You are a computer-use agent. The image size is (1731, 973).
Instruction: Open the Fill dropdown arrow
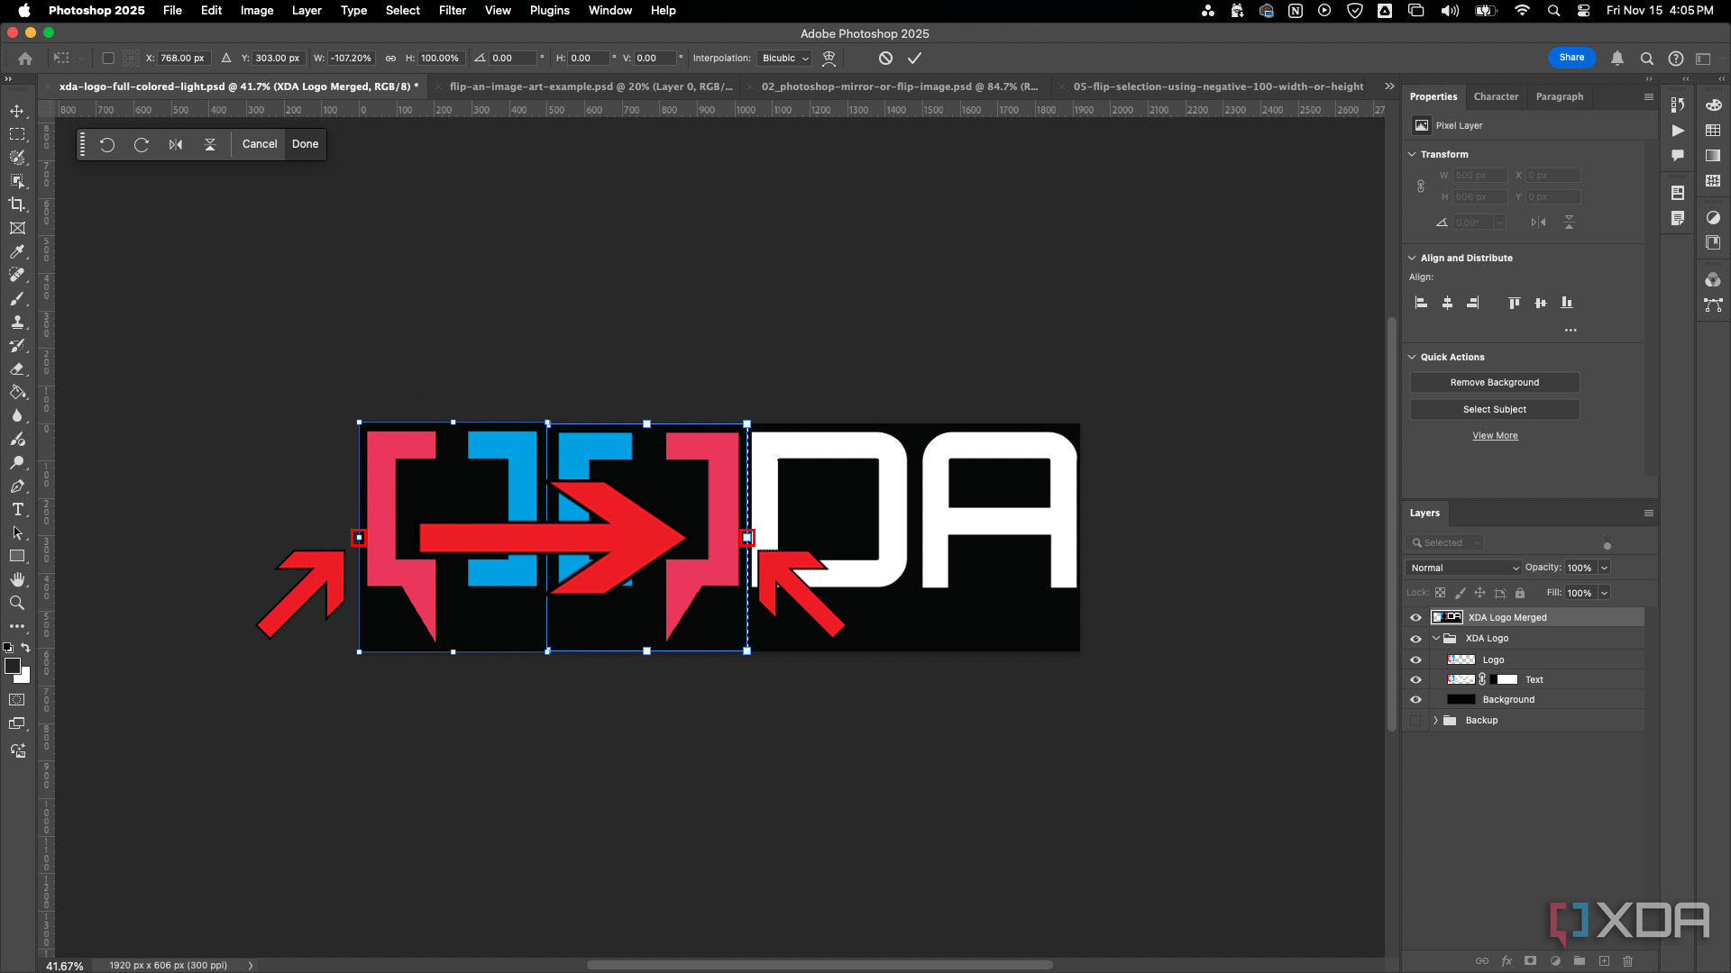1604,593
